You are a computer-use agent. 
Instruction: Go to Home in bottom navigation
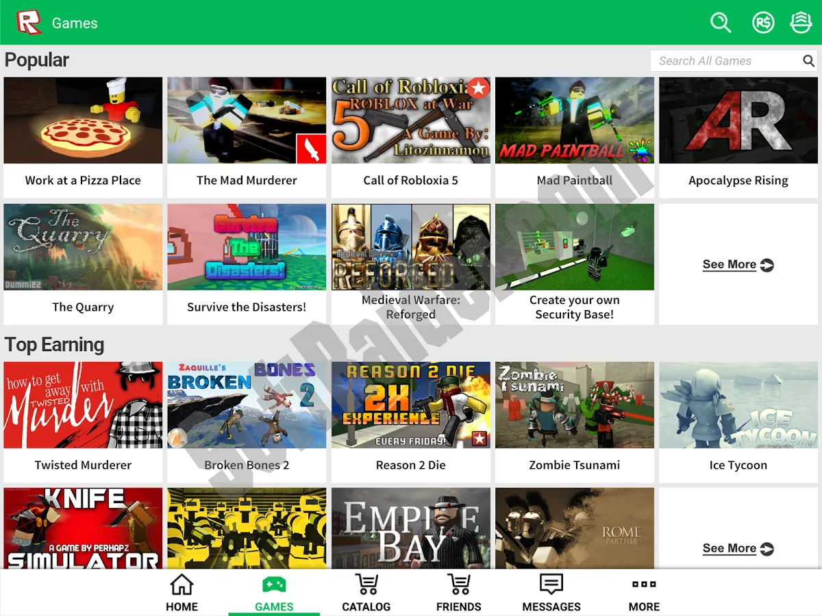182,593
